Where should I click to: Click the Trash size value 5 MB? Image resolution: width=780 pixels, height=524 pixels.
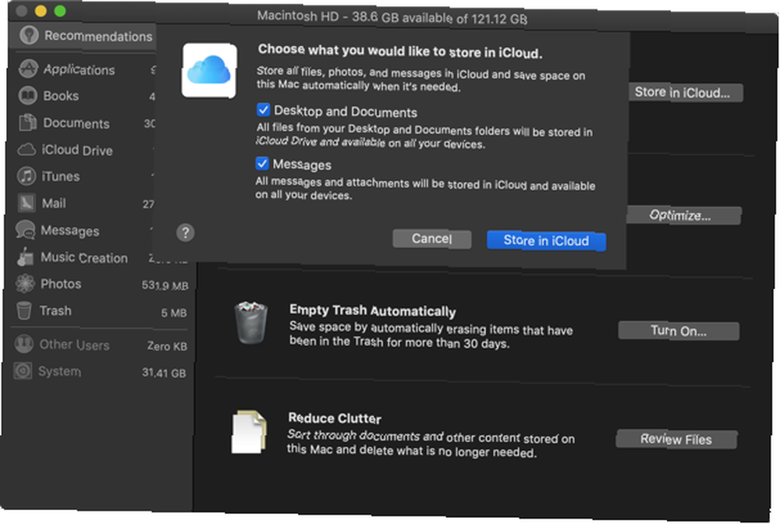tap(174, 313)
